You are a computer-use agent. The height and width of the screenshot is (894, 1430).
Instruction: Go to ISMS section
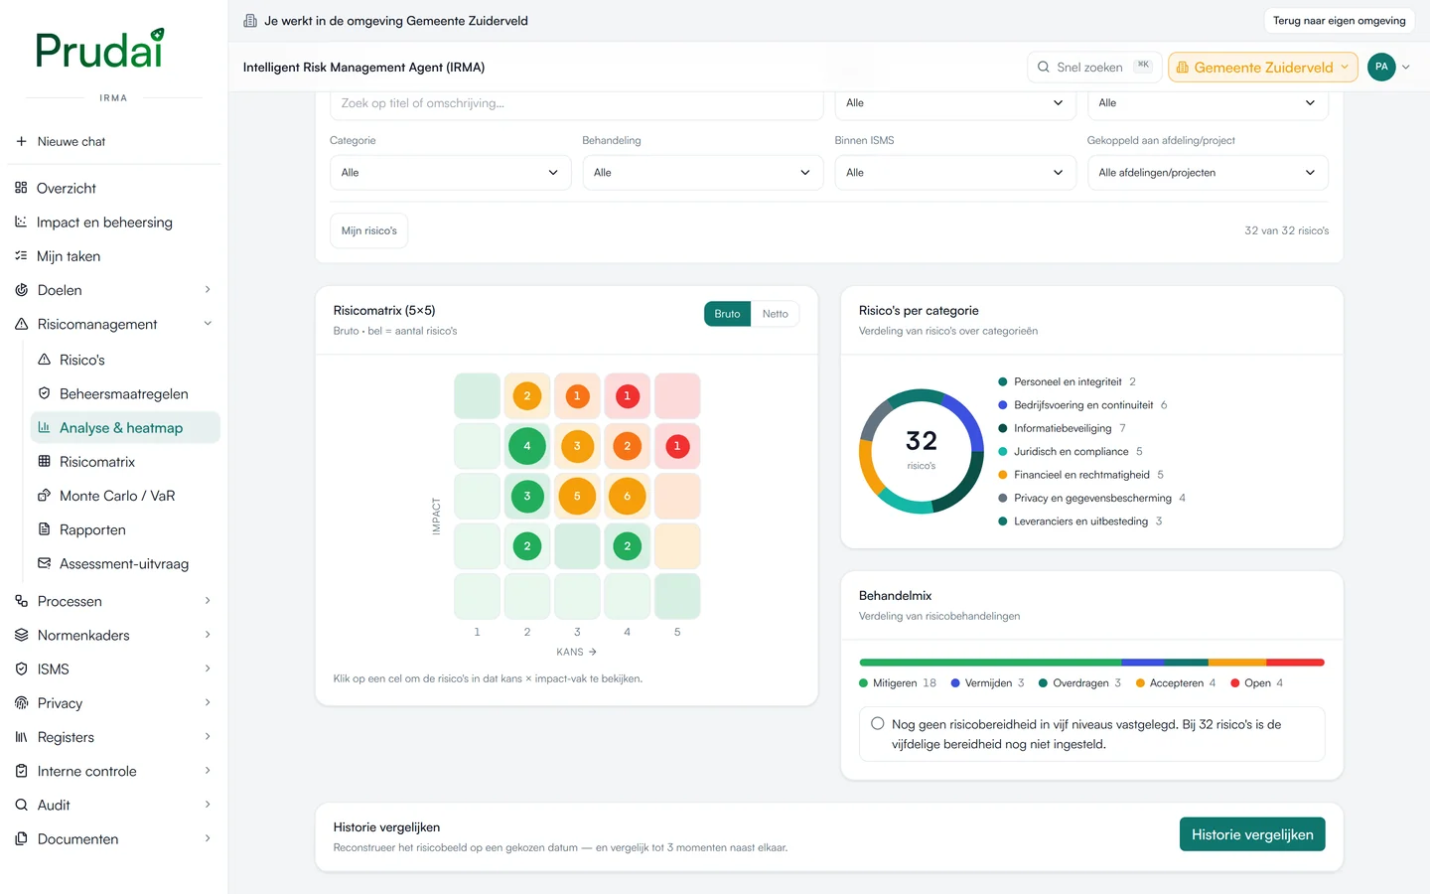tap(114, 670)
